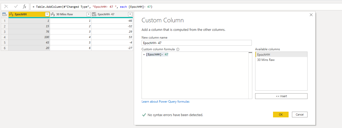Viewport: 342px width, 128px height.
Task: Open table menu icon in grid corner
Action: (x=5, y=14)
